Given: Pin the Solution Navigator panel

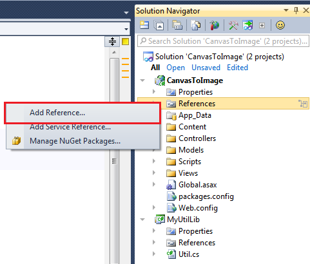Looking at the screenshot, I should point(296,10).
